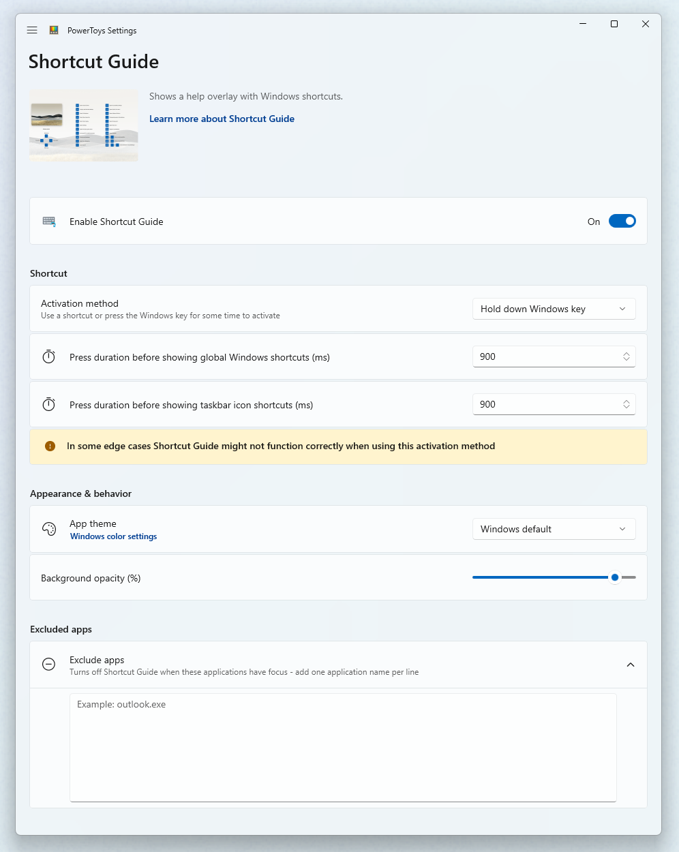Open Learn more about Shortcut Guide
Screen dimensions: 679x852
point(222,119)
